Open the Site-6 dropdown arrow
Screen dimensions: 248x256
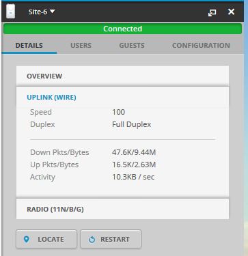click(53, 11)
